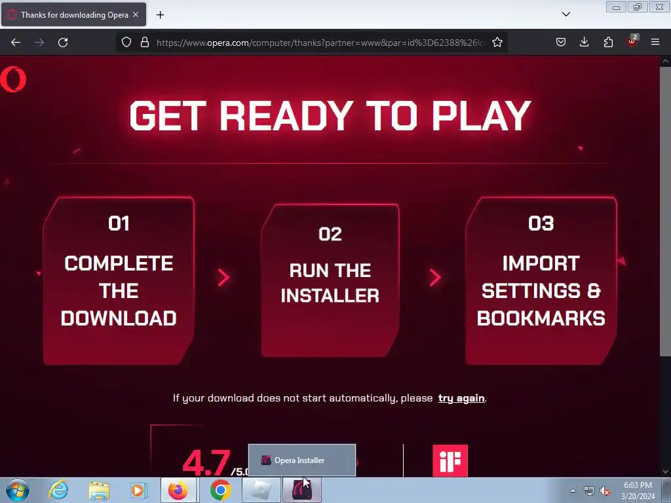Screen dimensions: 671x503
Task: Open the network status tray icon
Action: (x=589, y=491)
